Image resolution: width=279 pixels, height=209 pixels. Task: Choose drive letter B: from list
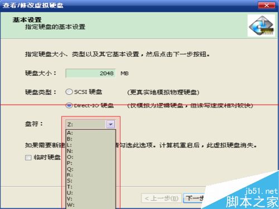tap(91, 139)
